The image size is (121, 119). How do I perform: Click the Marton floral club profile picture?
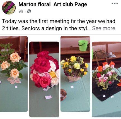9,8
